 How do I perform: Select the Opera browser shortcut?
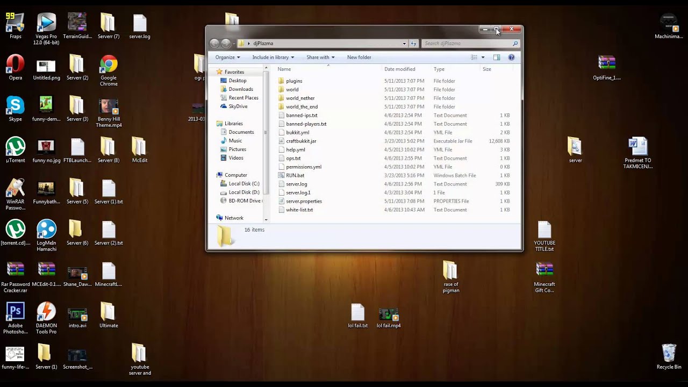(15, 68)
